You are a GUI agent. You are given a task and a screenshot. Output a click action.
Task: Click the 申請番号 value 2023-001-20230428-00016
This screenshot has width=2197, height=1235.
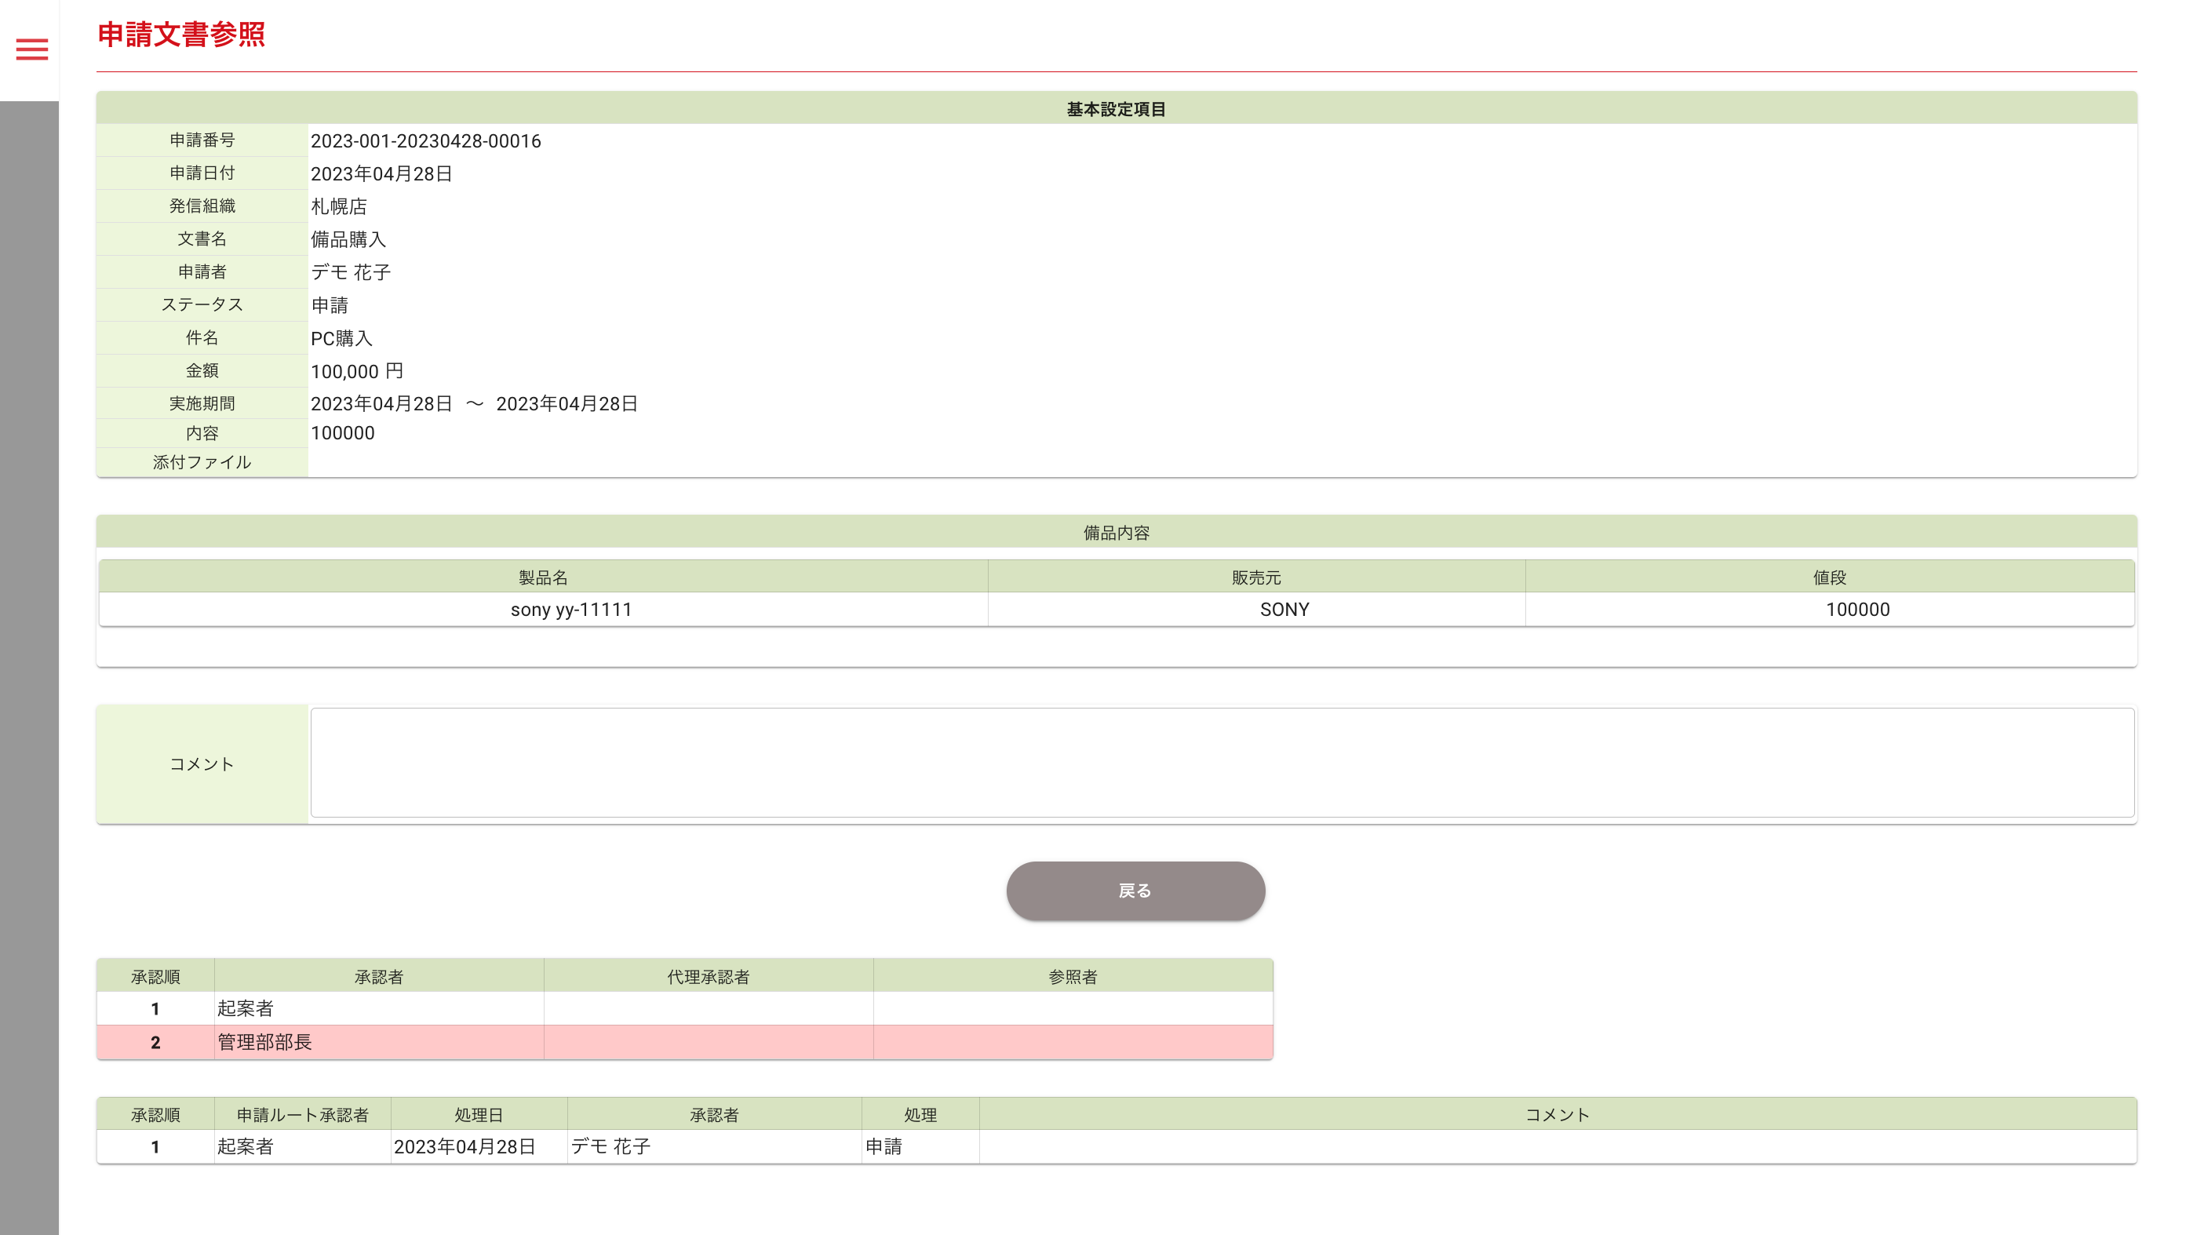[425, 140]
